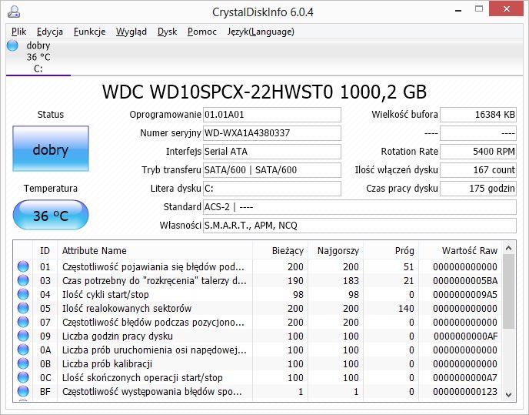Click the worst value 183
Viewport: 529px width, 415px height.
tap(351, 280)
